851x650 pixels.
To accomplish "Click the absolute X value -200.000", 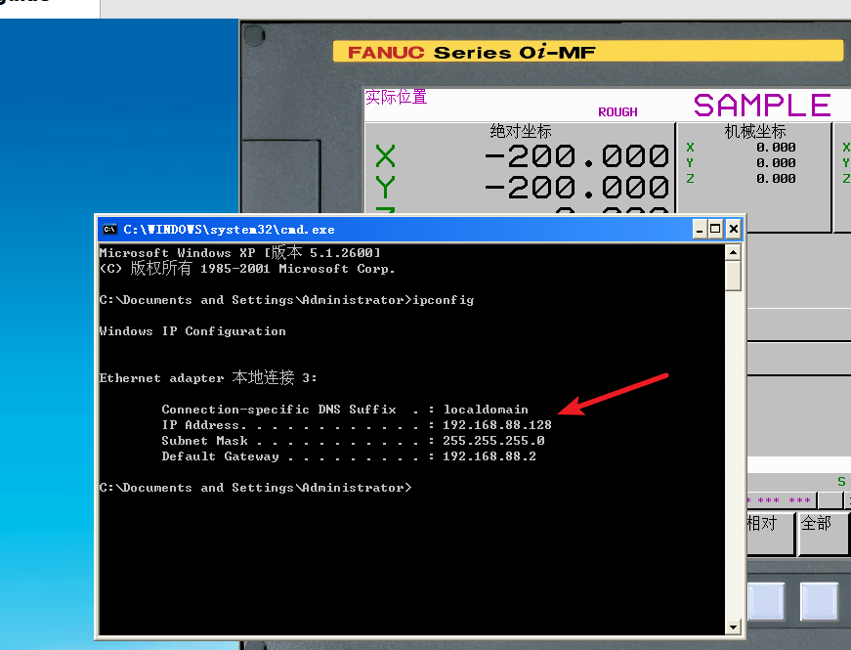I will (576, 156).
